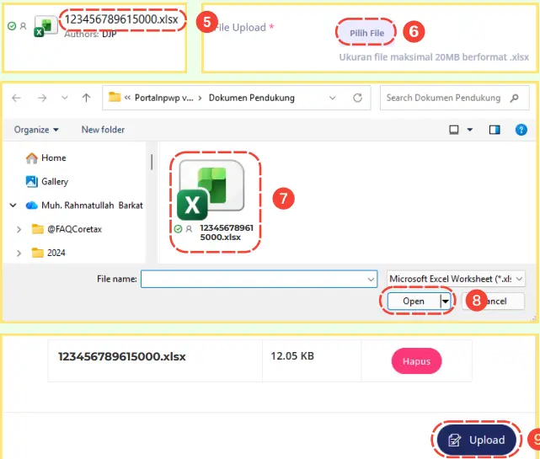This screenshot has height=459, width=540.
Task: Click the Gallery picture icon
Action: click(32, 181)
